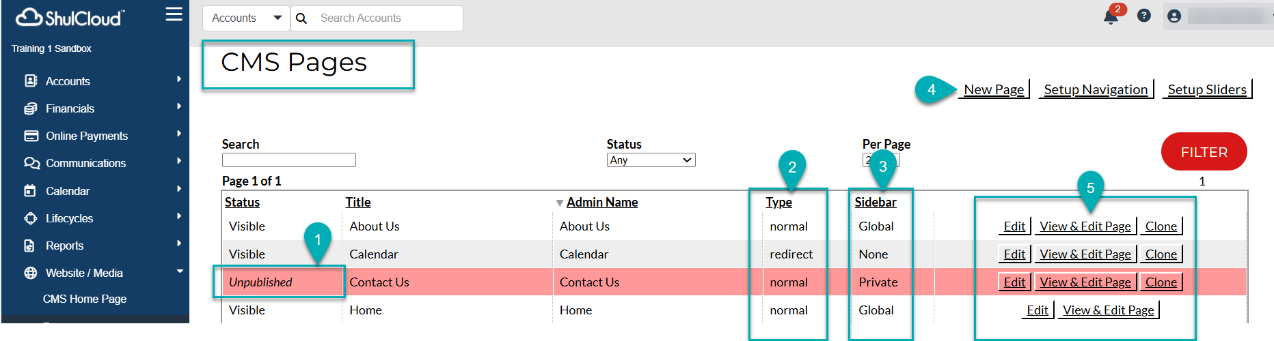
Task: Click the Online Payments card icon
Action: [31, 136]
